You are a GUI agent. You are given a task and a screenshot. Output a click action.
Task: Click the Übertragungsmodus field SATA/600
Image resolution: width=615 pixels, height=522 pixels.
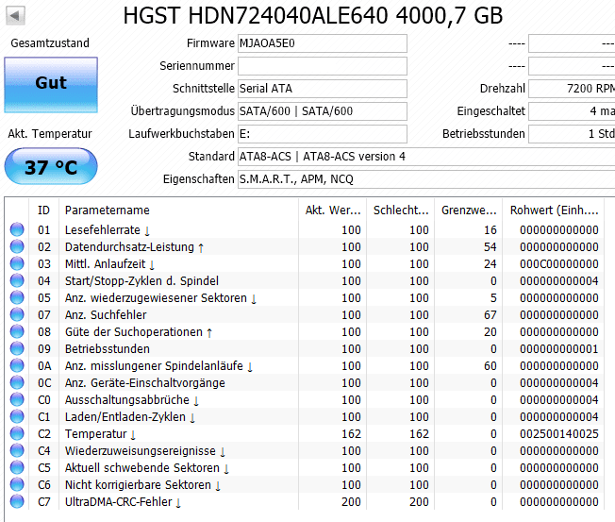[323, 111]
